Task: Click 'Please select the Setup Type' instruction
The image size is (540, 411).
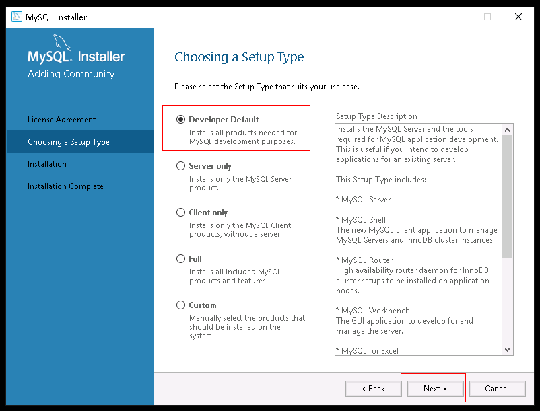Action: coord(267,87)
